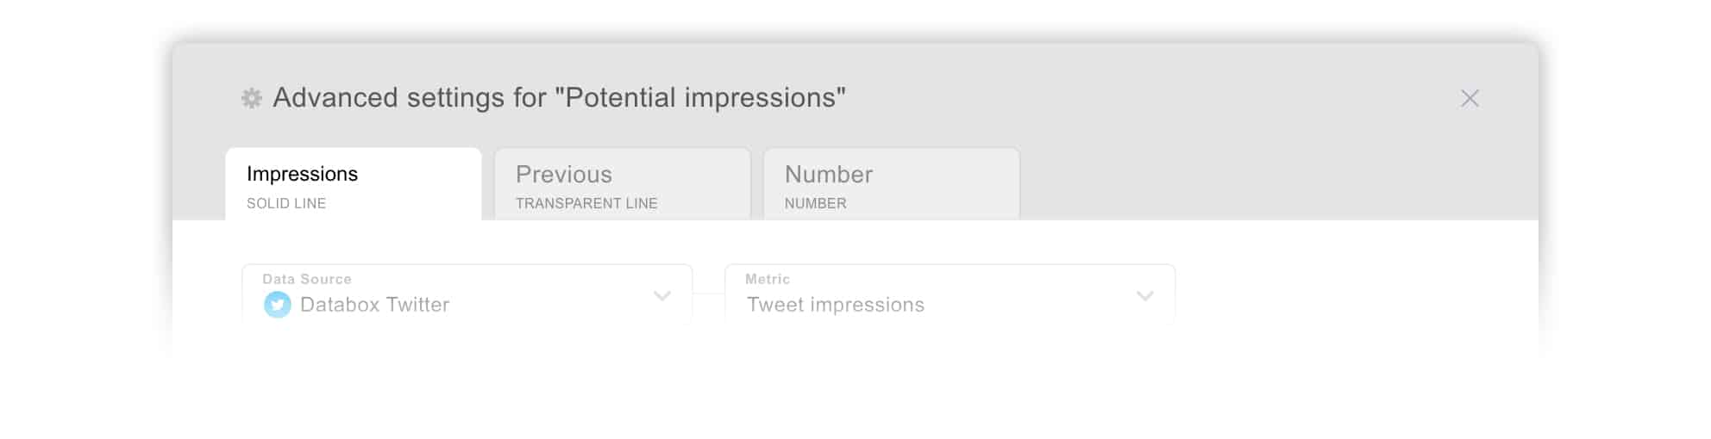
Task: Click the "Advanced settings for" title text
Action: [410, 97]
